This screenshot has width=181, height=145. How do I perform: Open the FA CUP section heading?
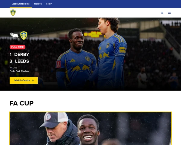pos(22,103)
